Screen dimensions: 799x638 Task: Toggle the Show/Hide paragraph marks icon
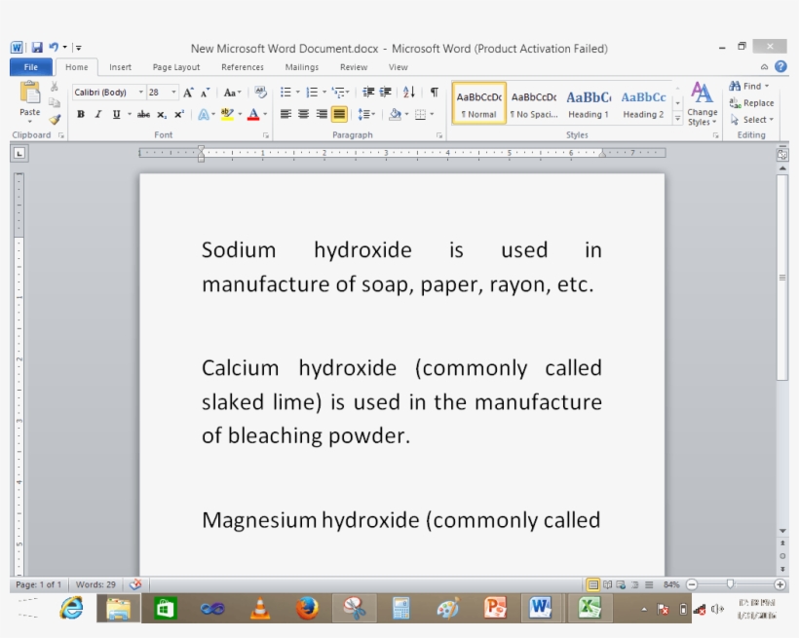[x=435, y=92]
